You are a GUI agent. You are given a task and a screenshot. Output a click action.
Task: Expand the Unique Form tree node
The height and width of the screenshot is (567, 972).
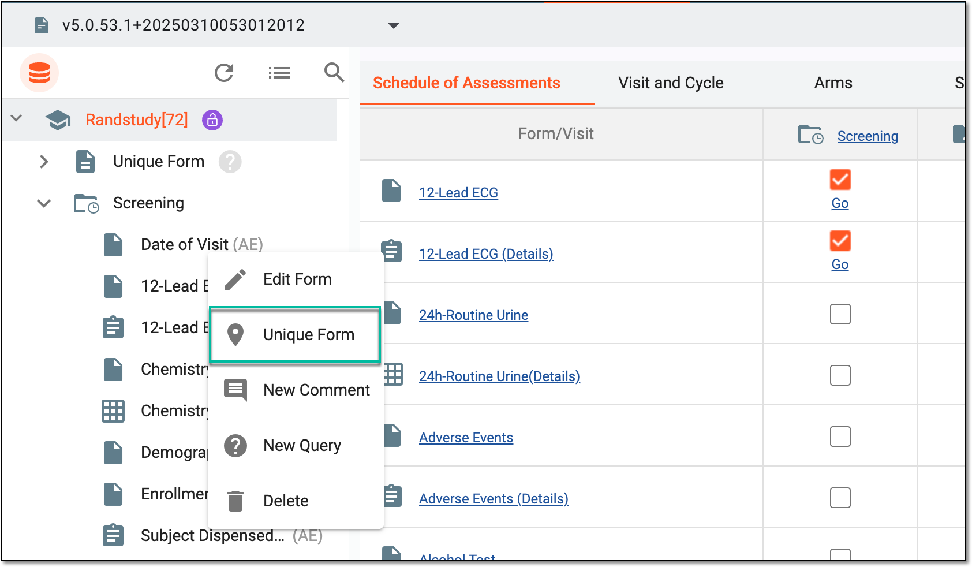click(x=44, y=162)
